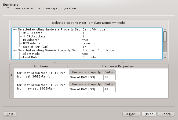178x120 pixels.
Task: Select row header 1 in the table
Action: pos(11,75)
